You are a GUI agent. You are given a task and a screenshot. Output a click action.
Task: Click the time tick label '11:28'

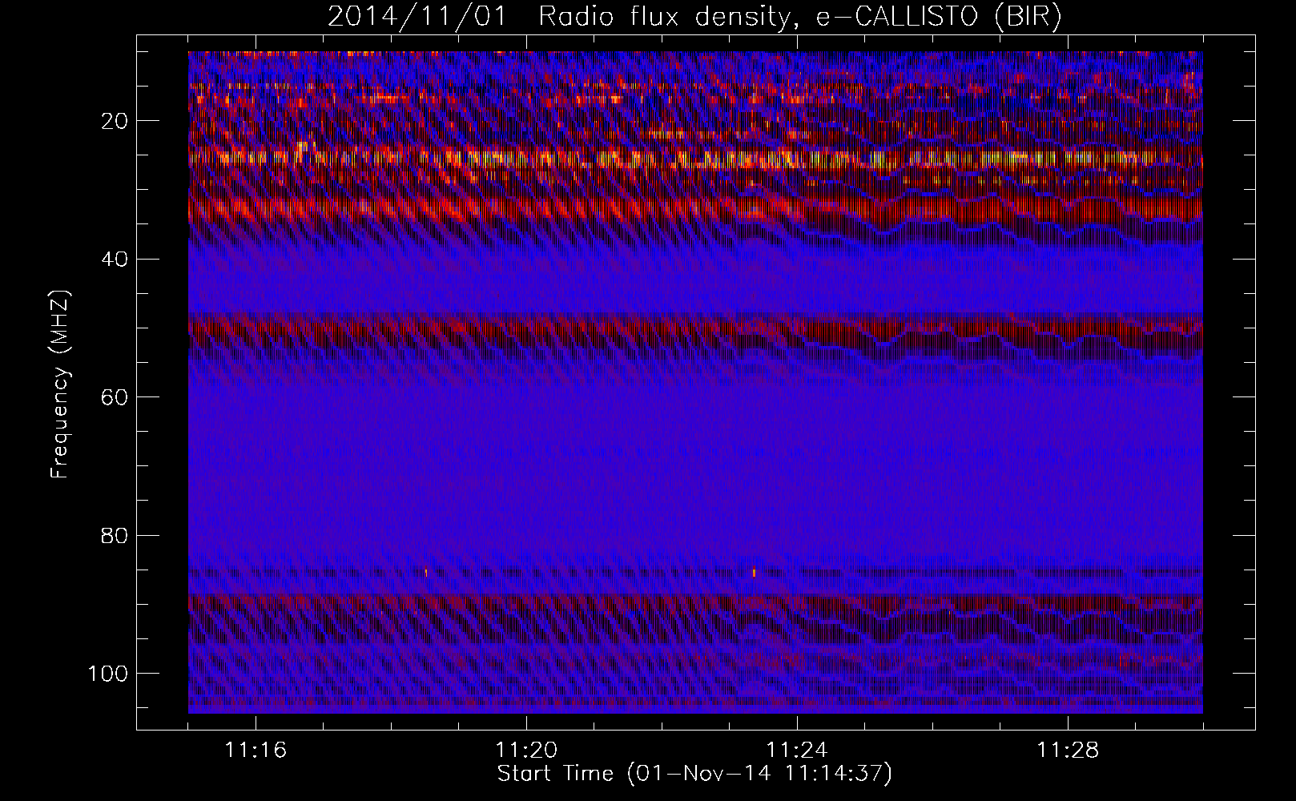point(1068,751)
